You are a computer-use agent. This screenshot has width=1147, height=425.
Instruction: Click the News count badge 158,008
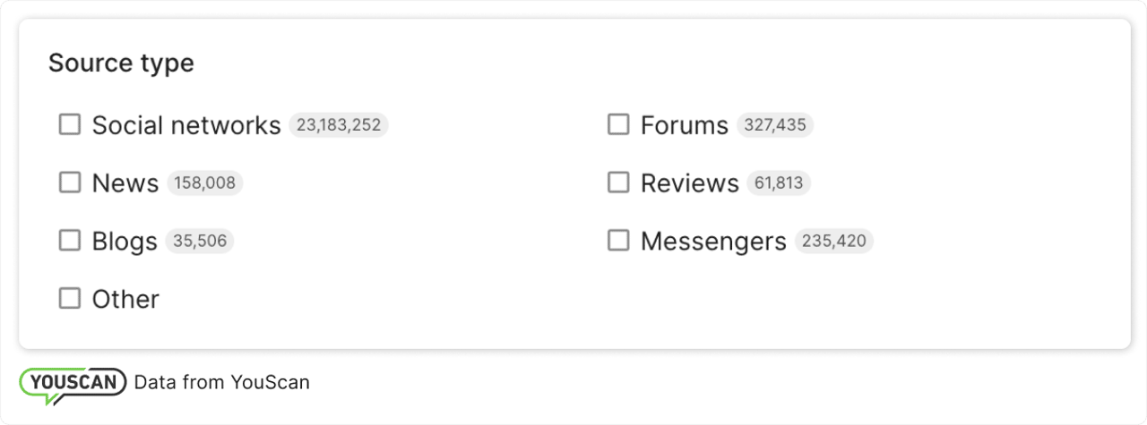(204, 183)
